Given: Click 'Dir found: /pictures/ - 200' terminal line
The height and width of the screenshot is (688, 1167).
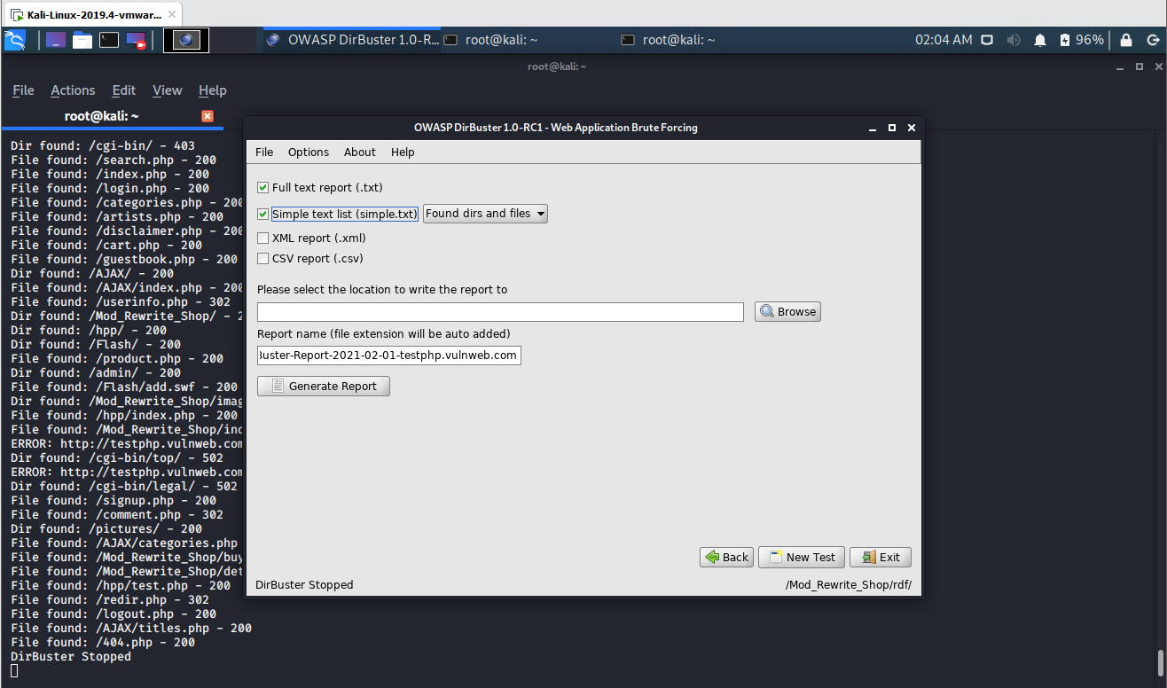Looking at the screenshot, I should pyautogui.click(x=106, y=529).
